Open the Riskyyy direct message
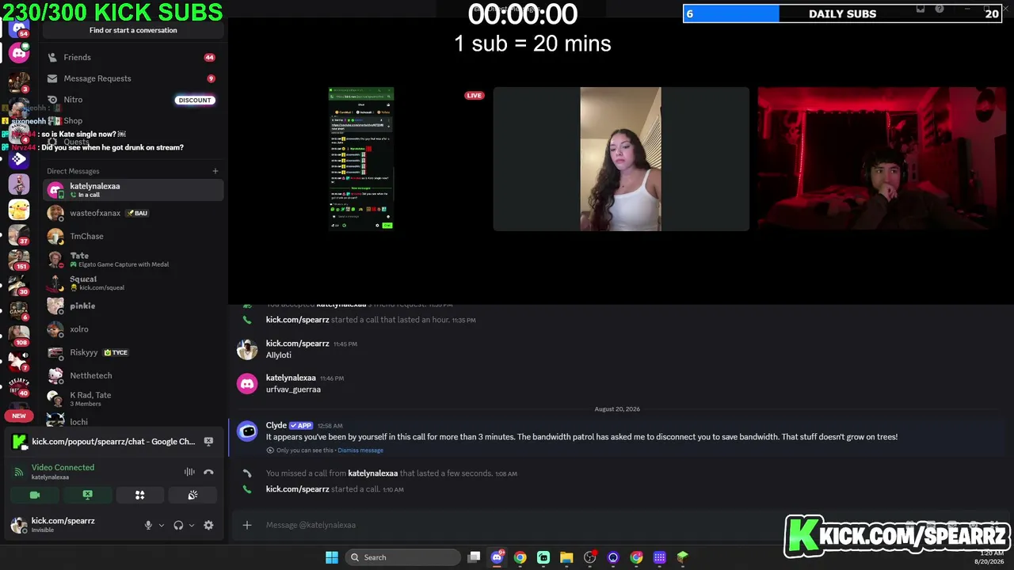The height and width of the screenshot is (570, 1014). [133, 352]
